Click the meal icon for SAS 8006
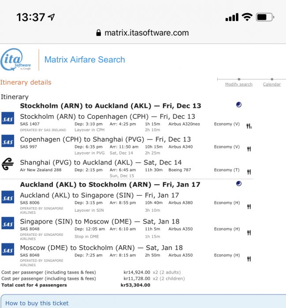Screen dimensions: 286x308 pyautogui.click(x=249, y=206)
